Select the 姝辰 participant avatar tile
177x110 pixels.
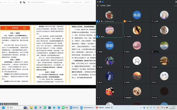pyautogui.click(x=137, y=15)
